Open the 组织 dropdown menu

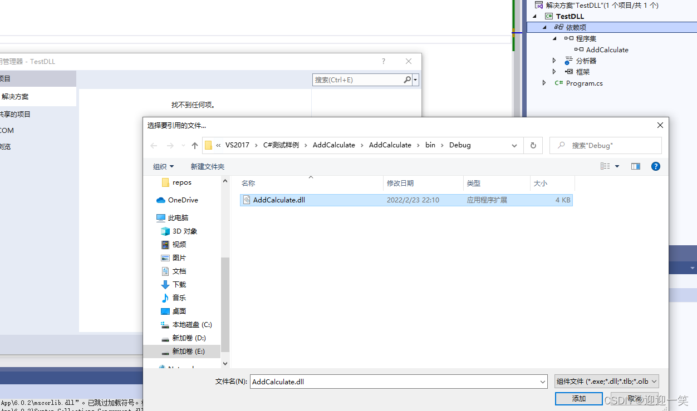[x=163, y=166]
